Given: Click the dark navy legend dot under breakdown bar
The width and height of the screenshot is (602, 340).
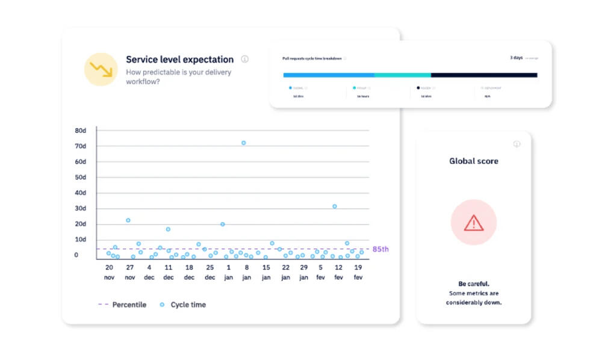Looking at the screenshot, I should tap(418, 88).
